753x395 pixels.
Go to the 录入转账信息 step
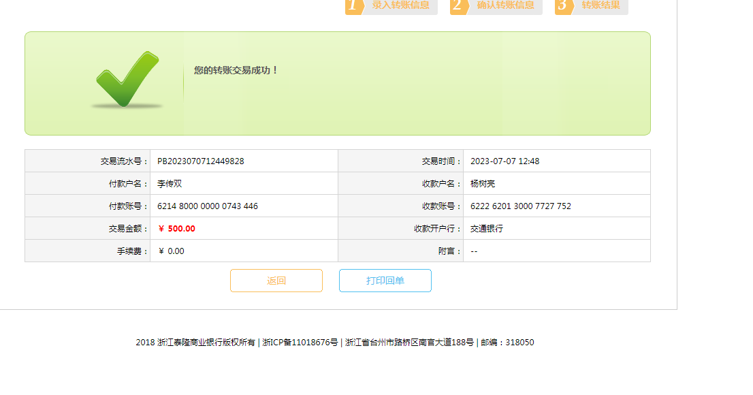(400, 5)
